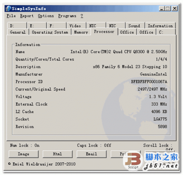Open the Report menu
The height and width of the screenshot is (175, 183).
coord(27,16)
